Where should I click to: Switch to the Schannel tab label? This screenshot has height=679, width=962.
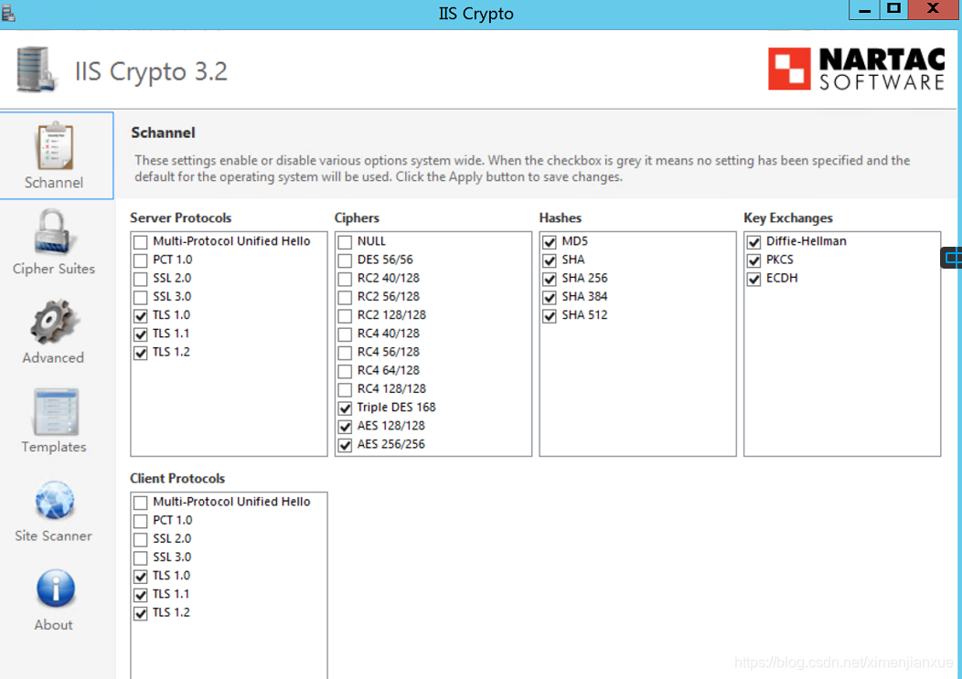[54, 182]
